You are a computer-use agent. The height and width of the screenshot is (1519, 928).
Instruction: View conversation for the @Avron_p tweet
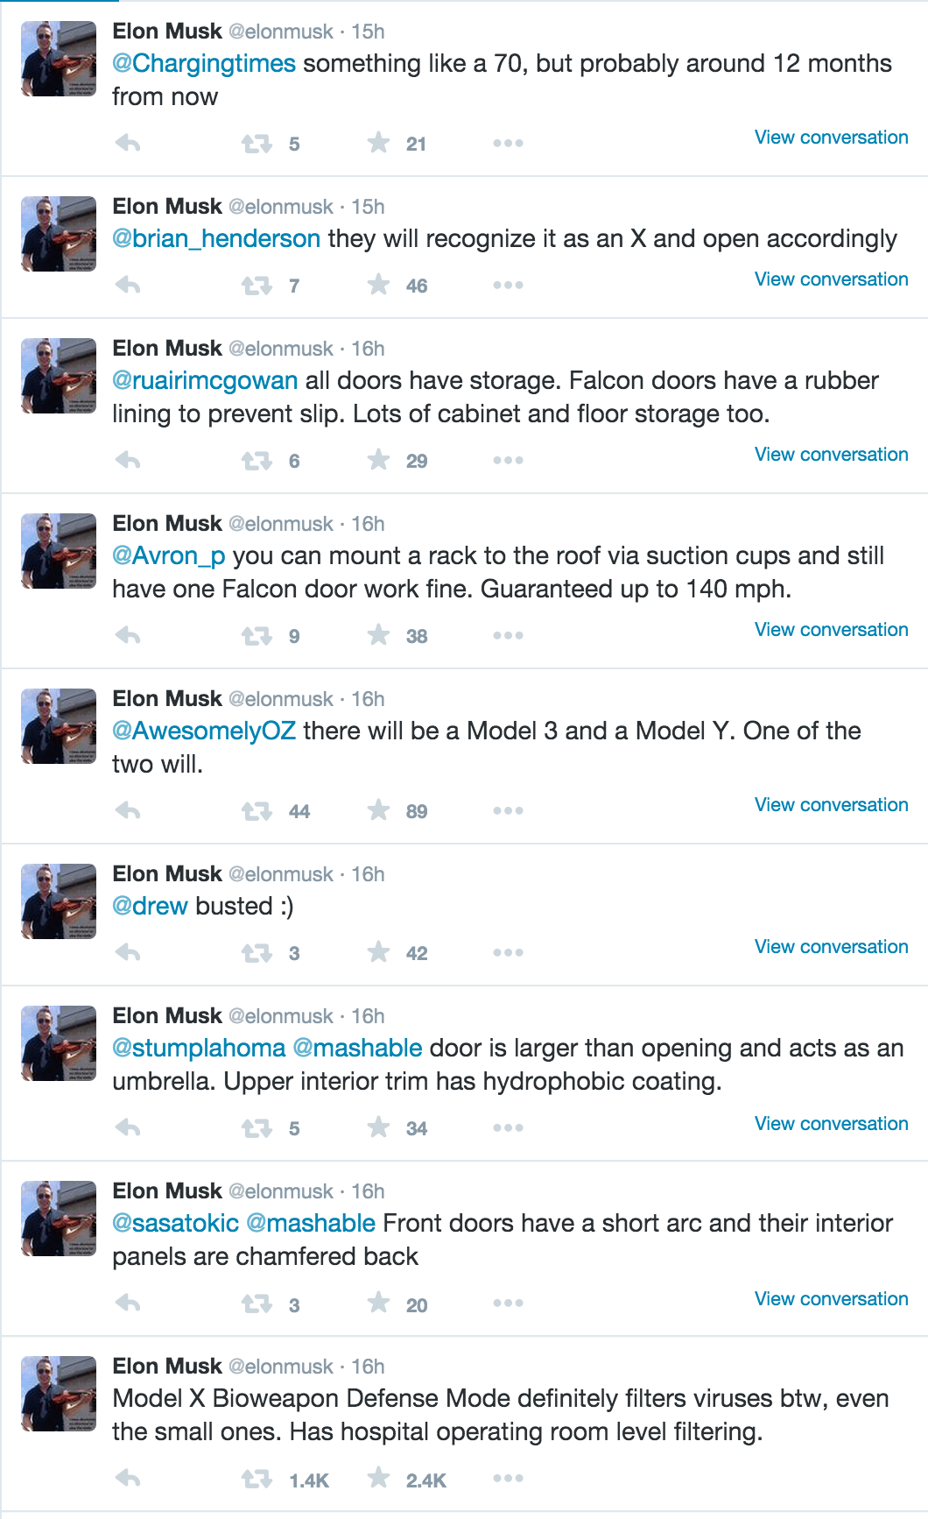(831, 630)
